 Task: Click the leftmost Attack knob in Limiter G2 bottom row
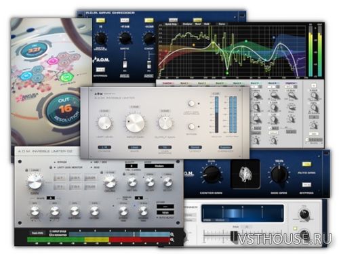pyautogui.click(x=35, y=211)
